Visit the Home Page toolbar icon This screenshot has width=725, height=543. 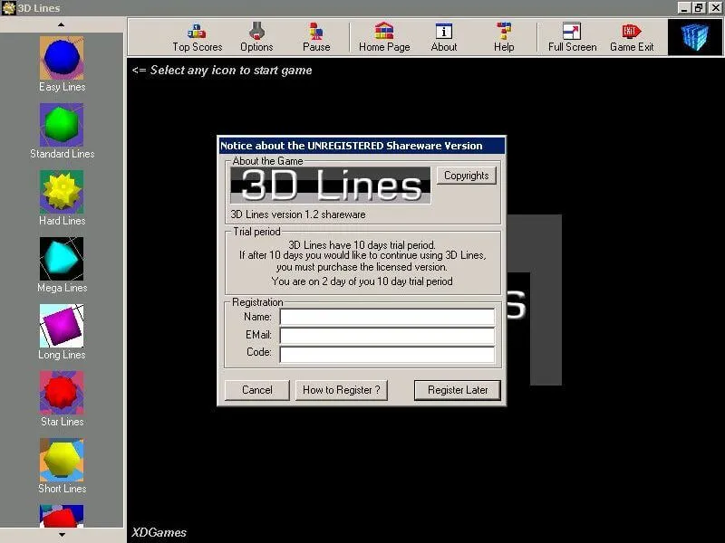384,37
